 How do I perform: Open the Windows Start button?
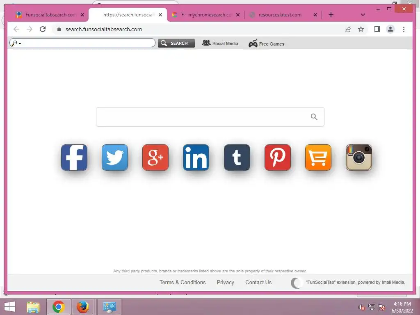[x=10, y=307]
